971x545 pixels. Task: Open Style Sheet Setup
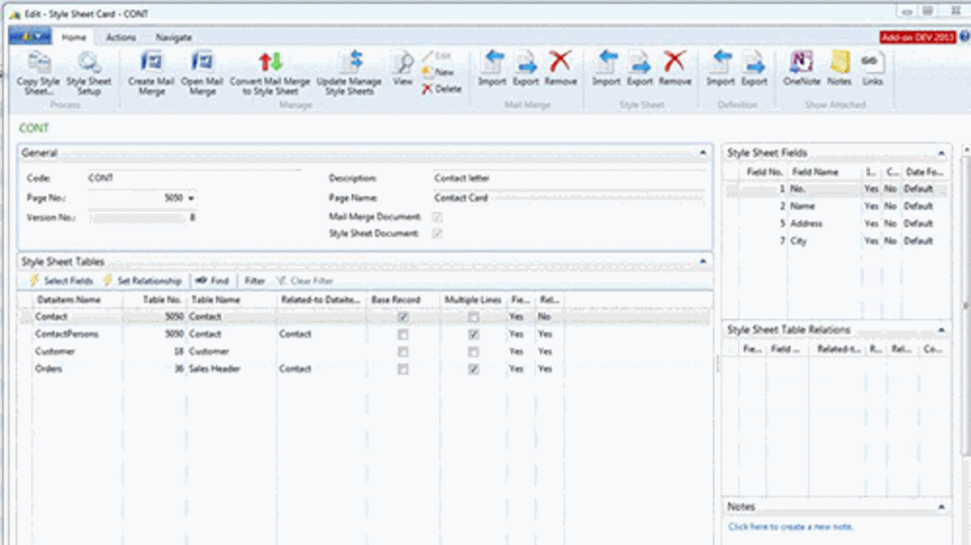[x=88, y=73]
